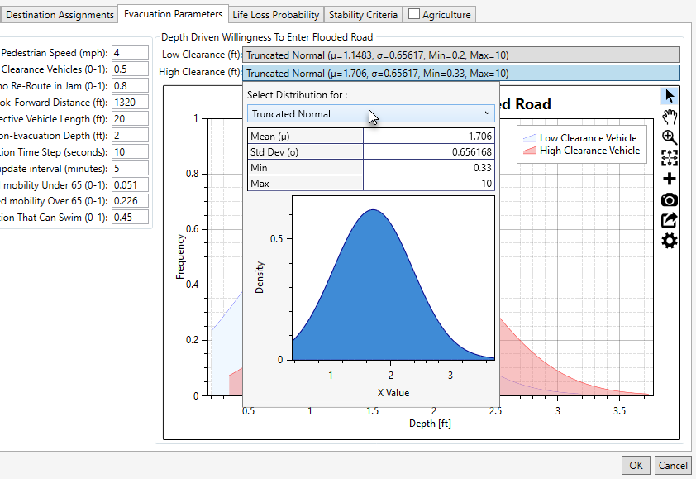Activate the pan (hand) tool
Viewport: 696px width, 479px height.
coord(670,117)
